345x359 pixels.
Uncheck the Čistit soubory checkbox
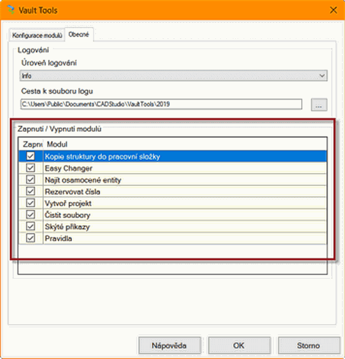coord(31,215)
